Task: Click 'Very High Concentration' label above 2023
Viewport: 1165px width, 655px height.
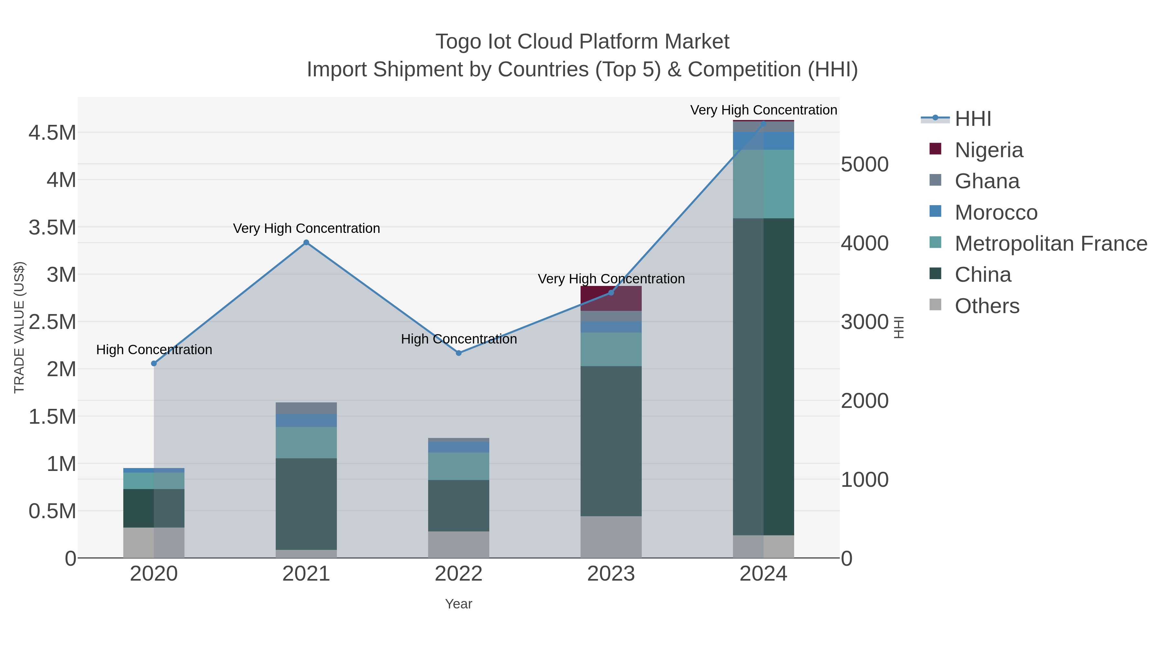Action: point(611,279)
